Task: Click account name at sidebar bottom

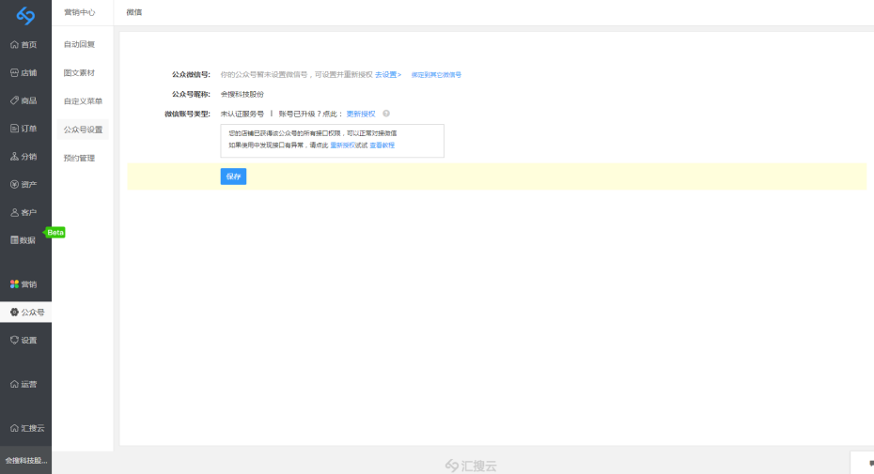Action: pyautogui.click(x=25, y=461)
